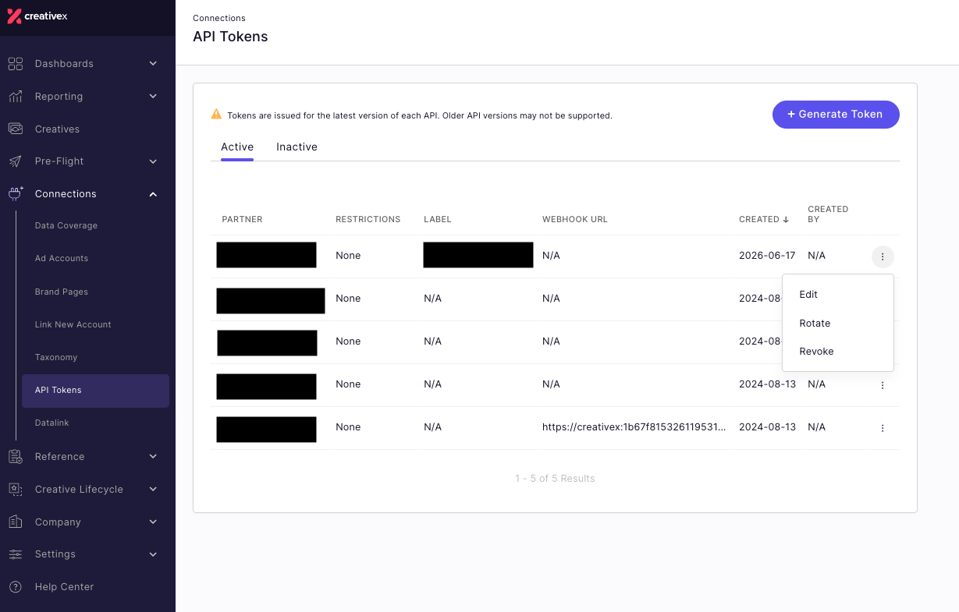
Task: Open Link New Account in sidebar
Action: 73,324
